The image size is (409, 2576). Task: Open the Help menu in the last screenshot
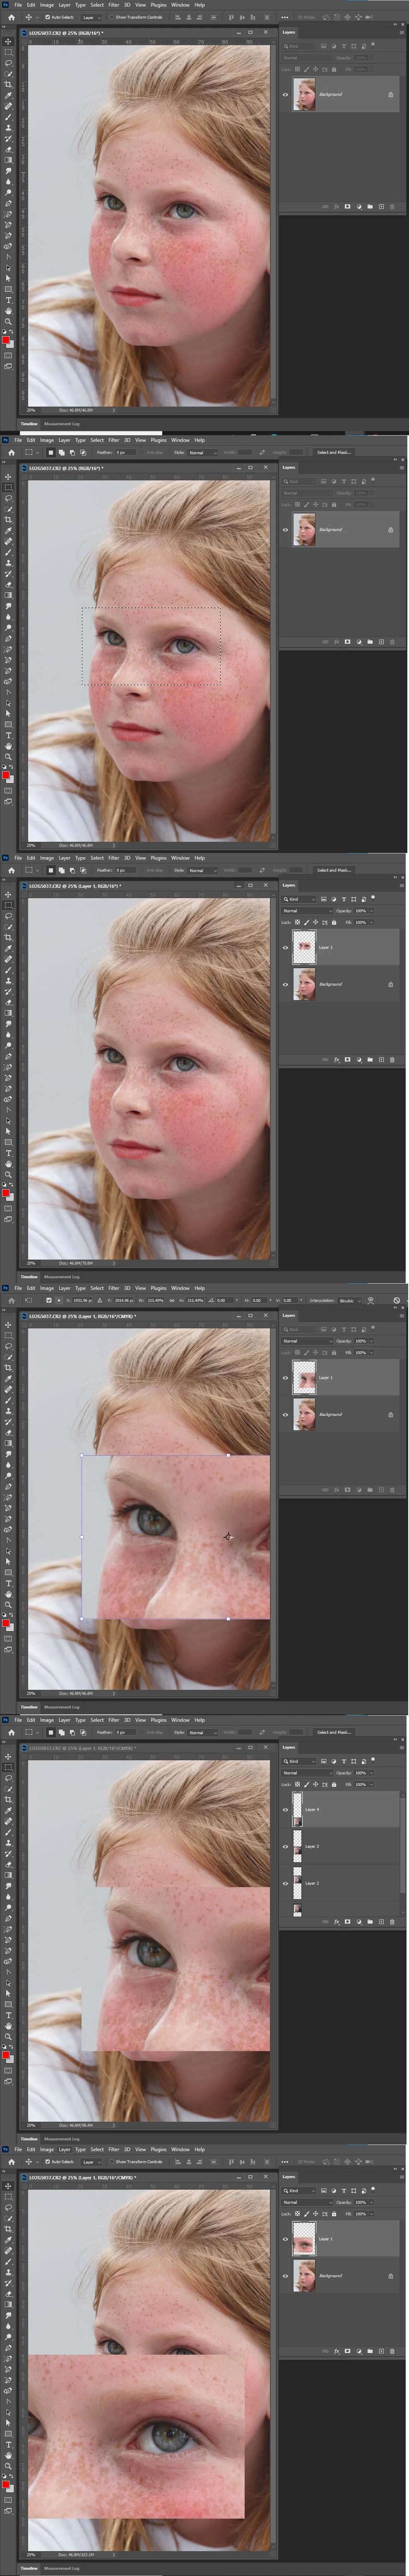pos(200,2149)
